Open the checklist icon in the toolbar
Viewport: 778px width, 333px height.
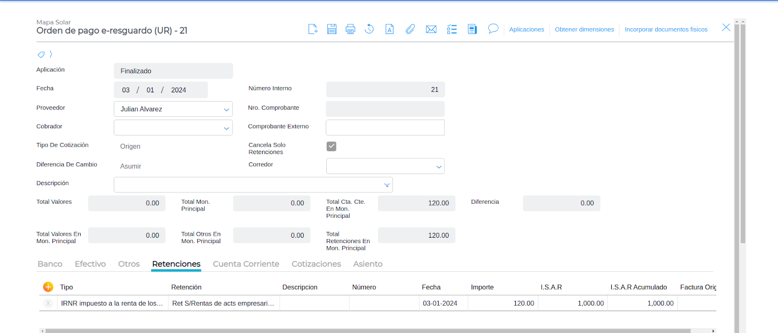click(x=452, y=29)
